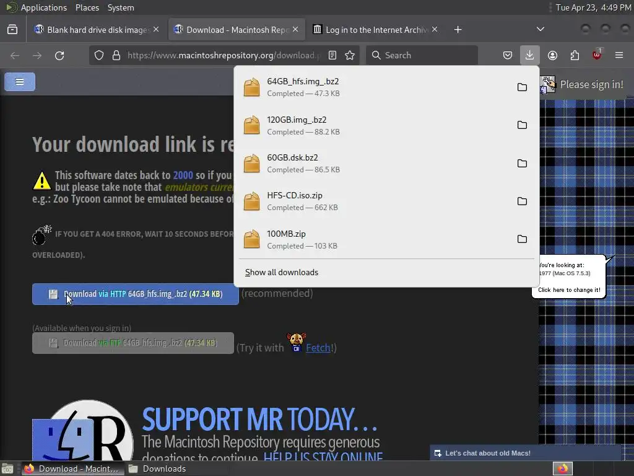The image size is (634, 476).
Task: Show 100MB.zip in containing folder
Action: pyautogui.click(x=522, y=239)
